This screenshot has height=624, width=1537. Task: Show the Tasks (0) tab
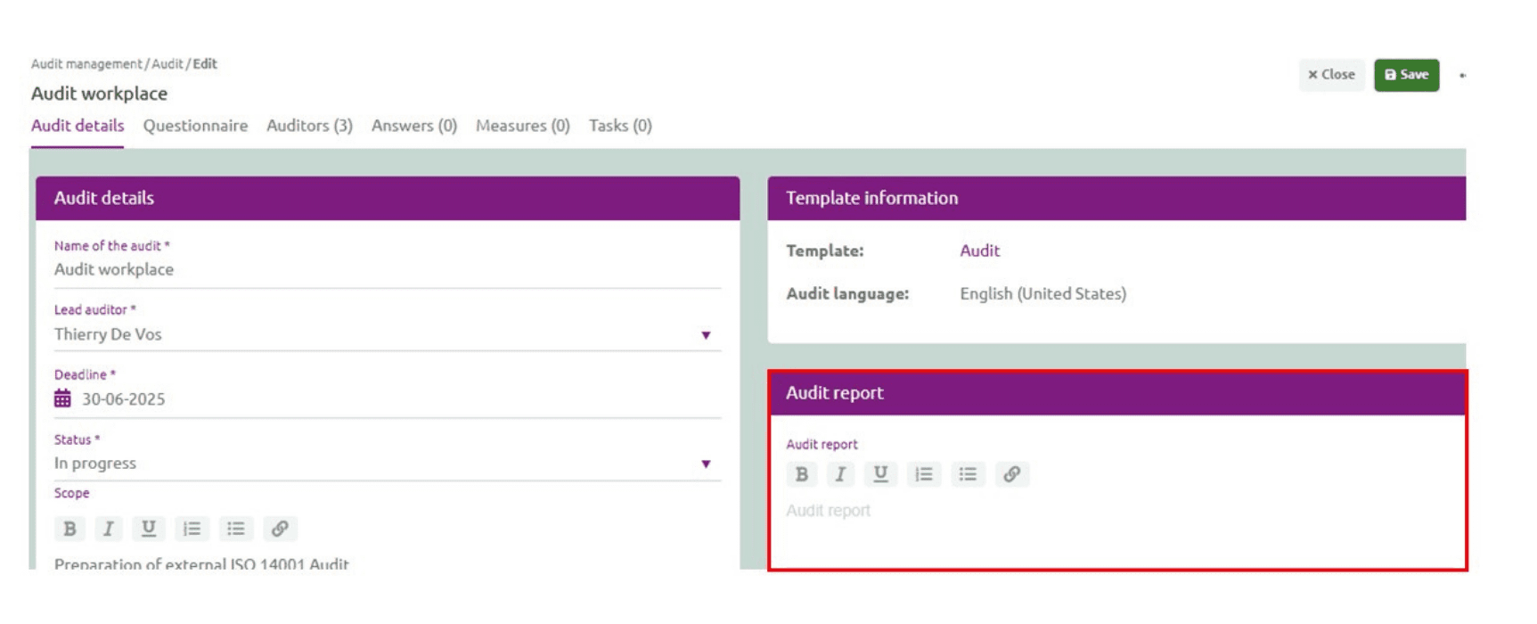(620, 126)
